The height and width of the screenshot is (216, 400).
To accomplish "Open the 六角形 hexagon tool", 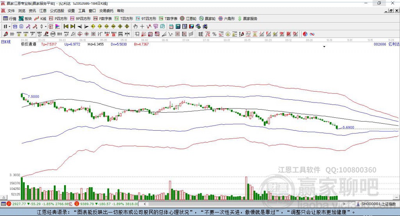I will point(227,19).
